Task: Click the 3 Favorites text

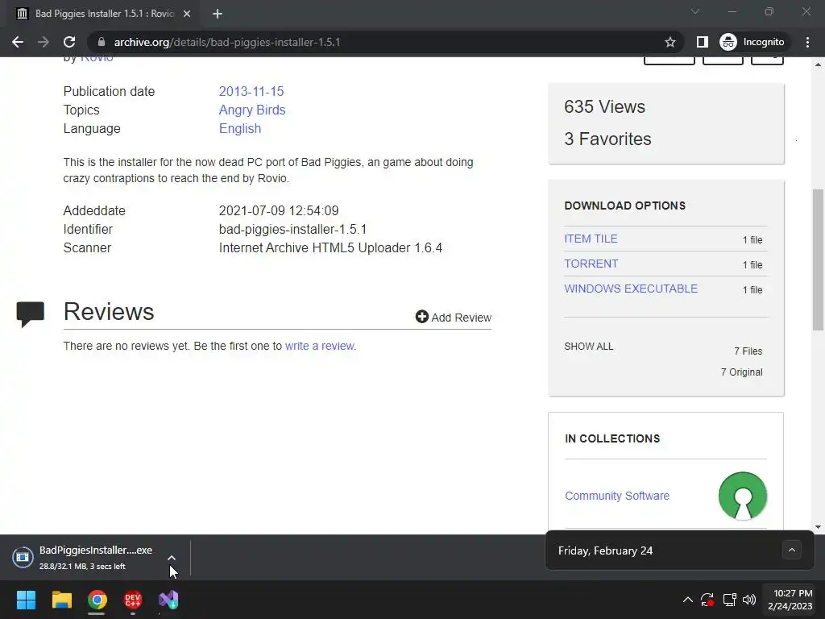Action: point(607,139)
